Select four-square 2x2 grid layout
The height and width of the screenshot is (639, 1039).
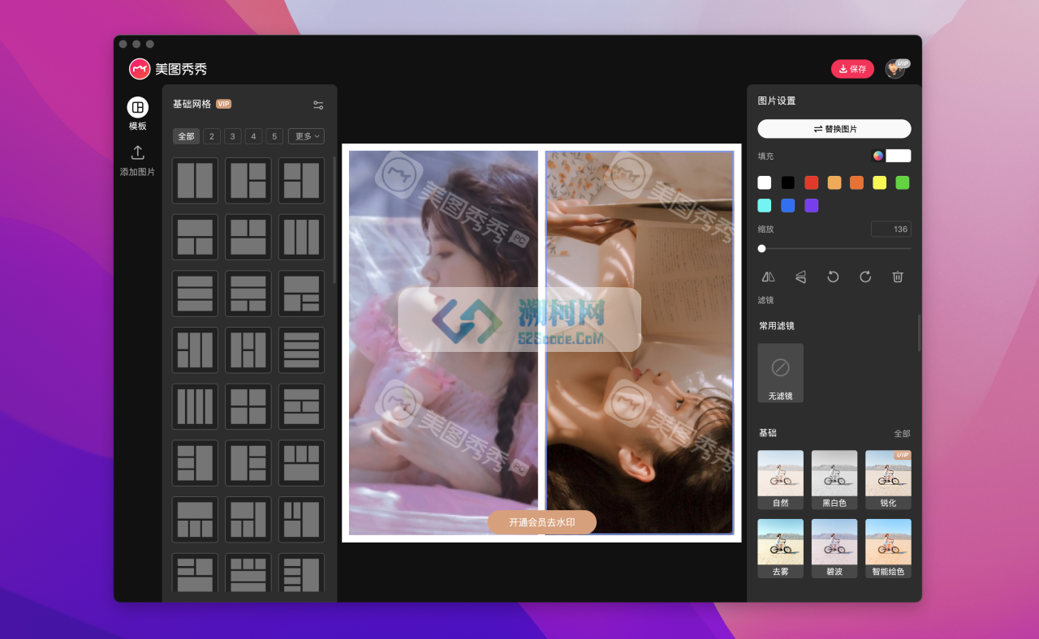coord(248,407)
